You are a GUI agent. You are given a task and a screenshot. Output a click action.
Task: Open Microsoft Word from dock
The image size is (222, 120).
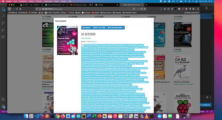pos(89,116)
